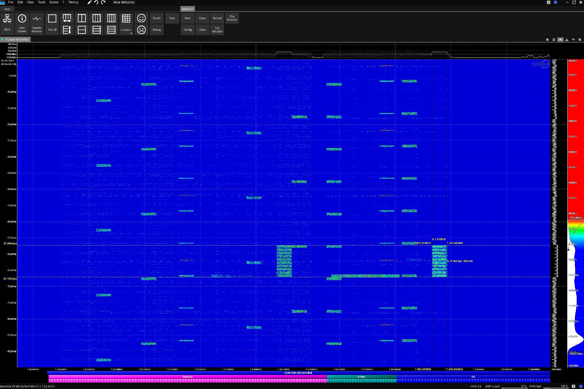This screenshot has width=584, height=389.
Task: Click the Test button
Action: point(172,18)
